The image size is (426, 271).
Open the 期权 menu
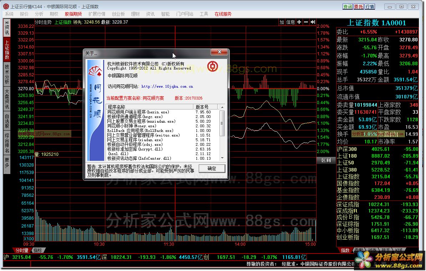pos(54,14)
